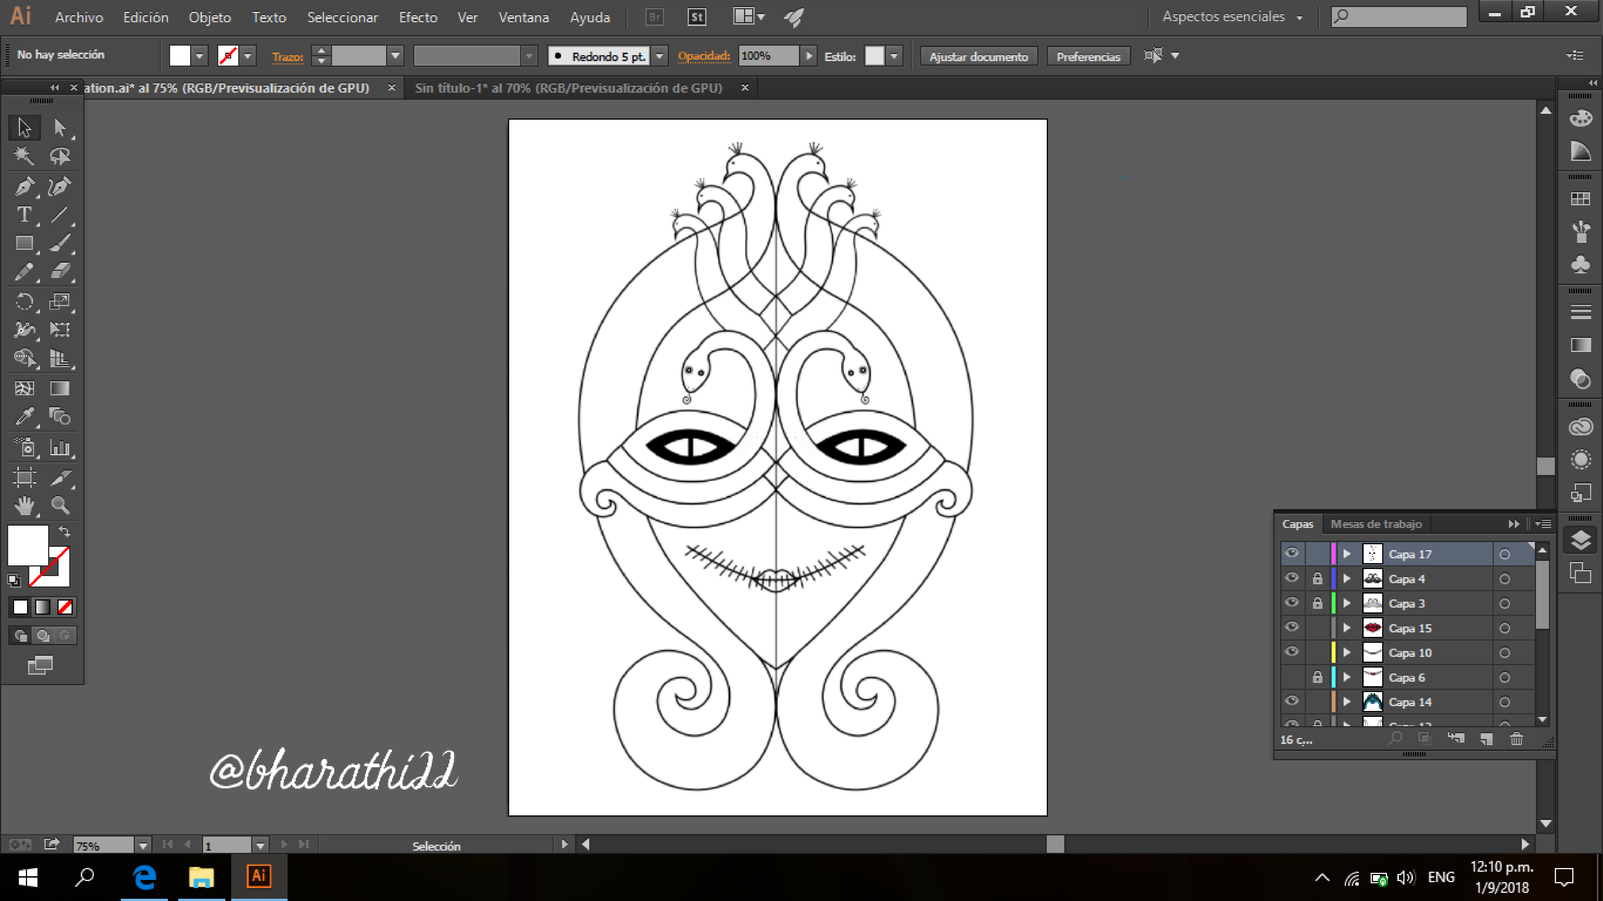This screenshot has height=901, width=1603.
Task: Click the orange Trazo label link
Action: tap(288, 57)
